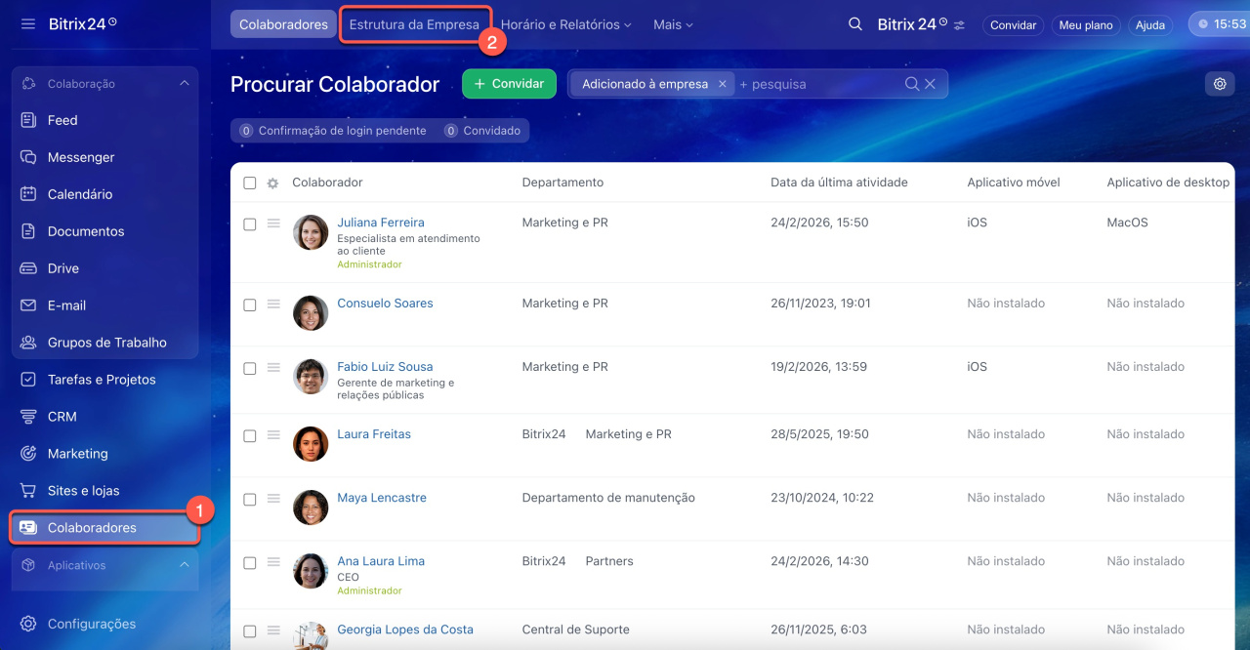Screen dimensions: 1250x650
Task: Click the pesquisa search input field
Action: [x=818, y=84]
